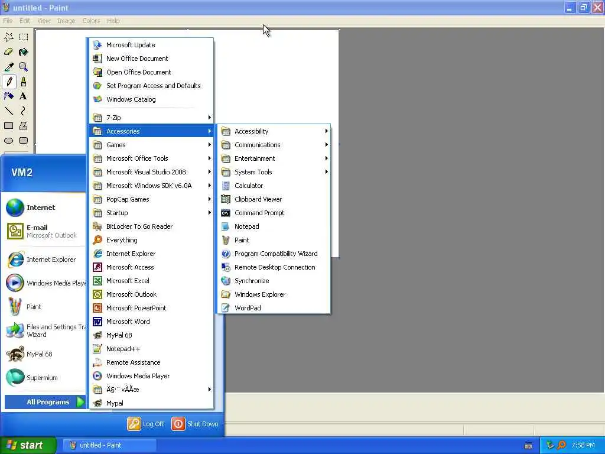The height and width of the screenshot is (454, 605).
Task: Select Set Program Access and Defaults
Action: point(151,86)
